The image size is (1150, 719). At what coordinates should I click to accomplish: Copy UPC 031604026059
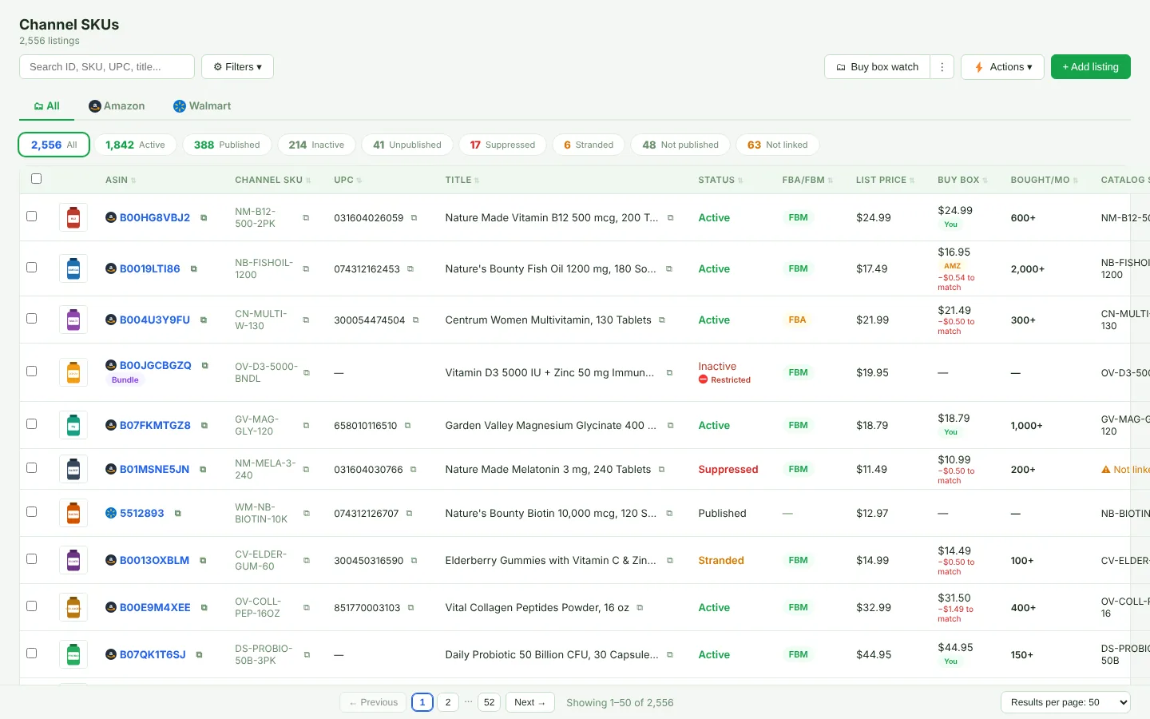coord(414,218)
